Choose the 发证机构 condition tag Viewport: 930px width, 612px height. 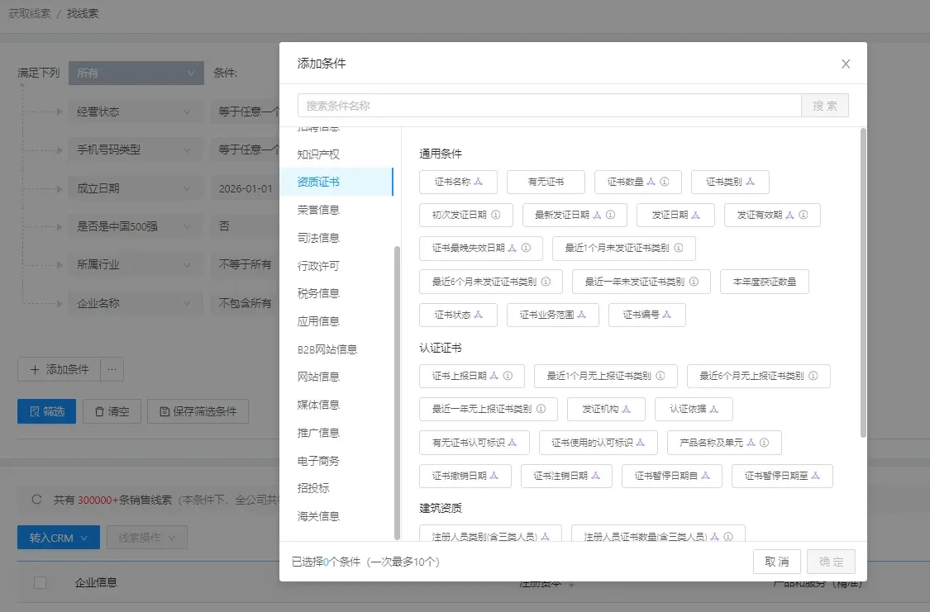[x=606, y=409]
